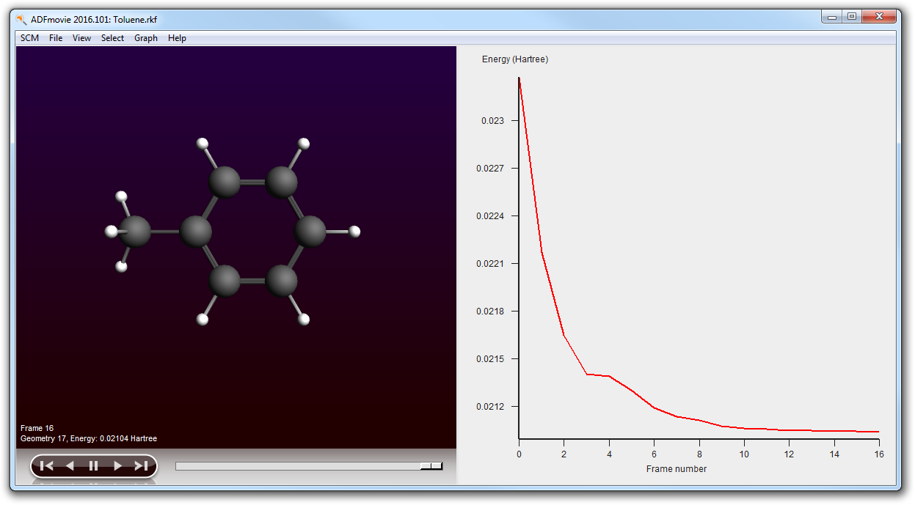Close the ADFmovie window
The width and height of the screenshot is (915, 505).
coord(878,16)
